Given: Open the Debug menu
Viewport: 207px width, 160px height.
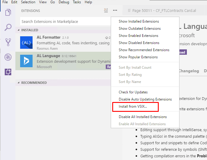Looking at the screenshot, I should point(64,2).
